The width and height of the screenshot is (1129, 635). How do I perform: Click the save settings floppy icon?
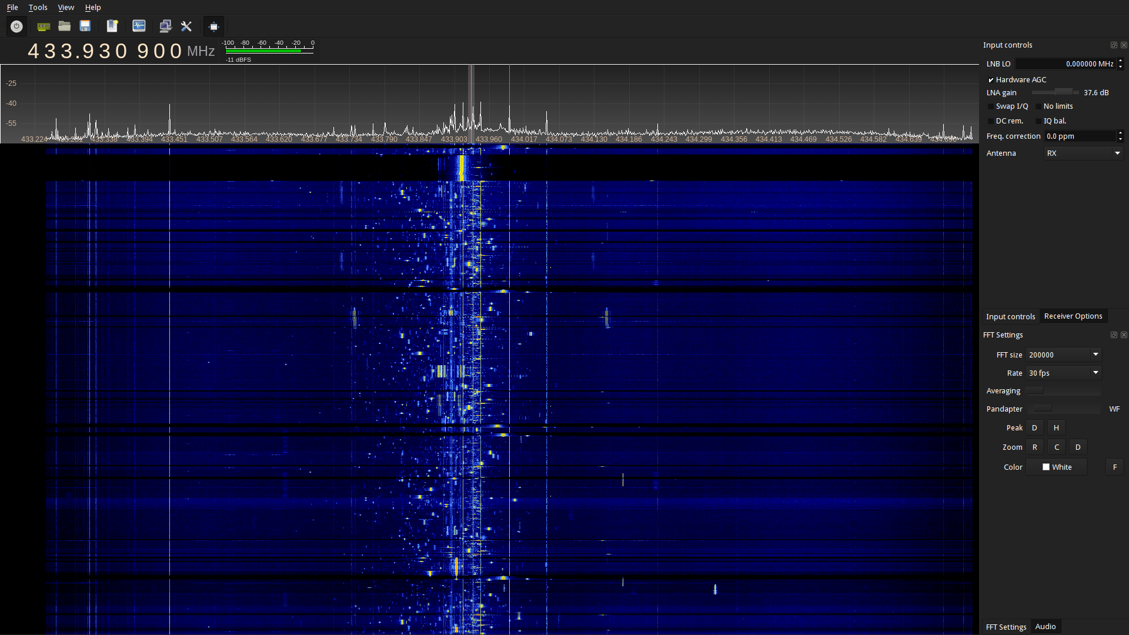point(85,26)
